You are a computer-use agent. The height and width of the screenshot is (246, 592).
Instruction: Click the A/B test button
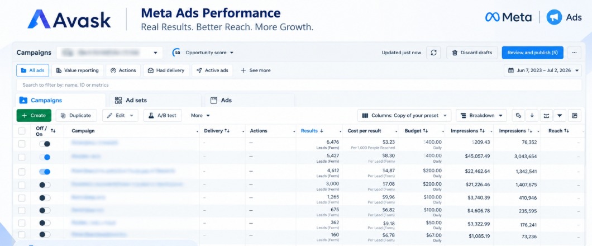point(163,116)
